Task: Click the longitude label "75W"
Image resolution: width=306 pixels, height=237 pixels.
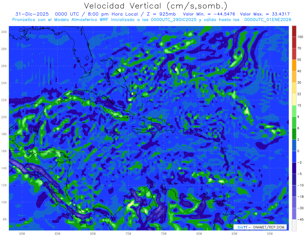Action: (x=128, y=234)
